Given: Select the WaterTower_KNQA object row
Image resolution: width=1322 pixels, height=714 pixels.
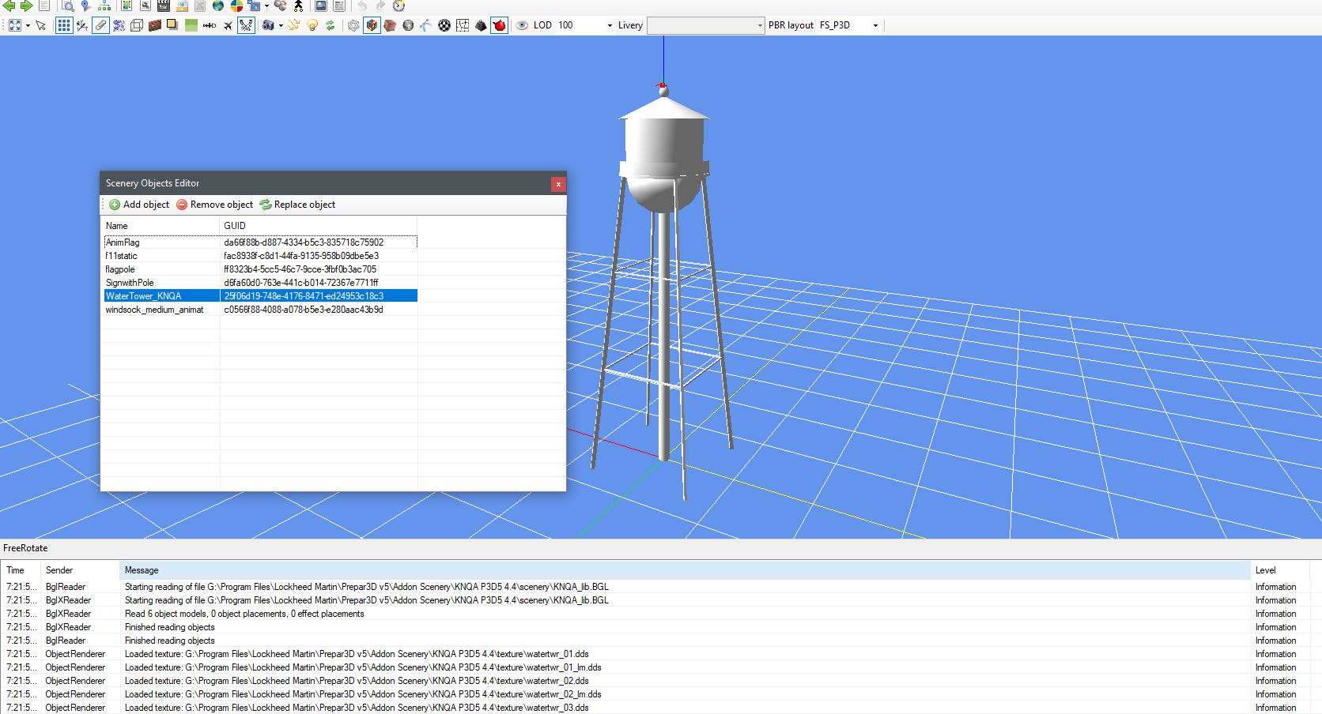Looking at the screenshot, I should click(260, 296).
